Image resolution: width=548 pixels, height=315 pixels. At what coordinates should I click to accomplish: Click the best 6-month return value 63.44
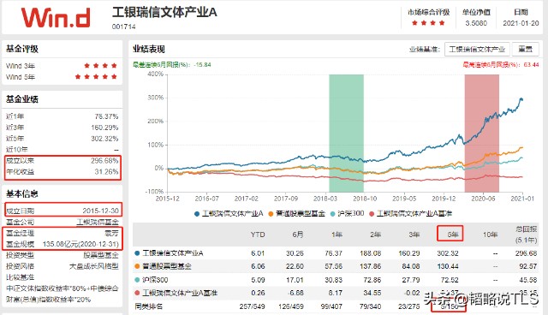pos(531,64)
